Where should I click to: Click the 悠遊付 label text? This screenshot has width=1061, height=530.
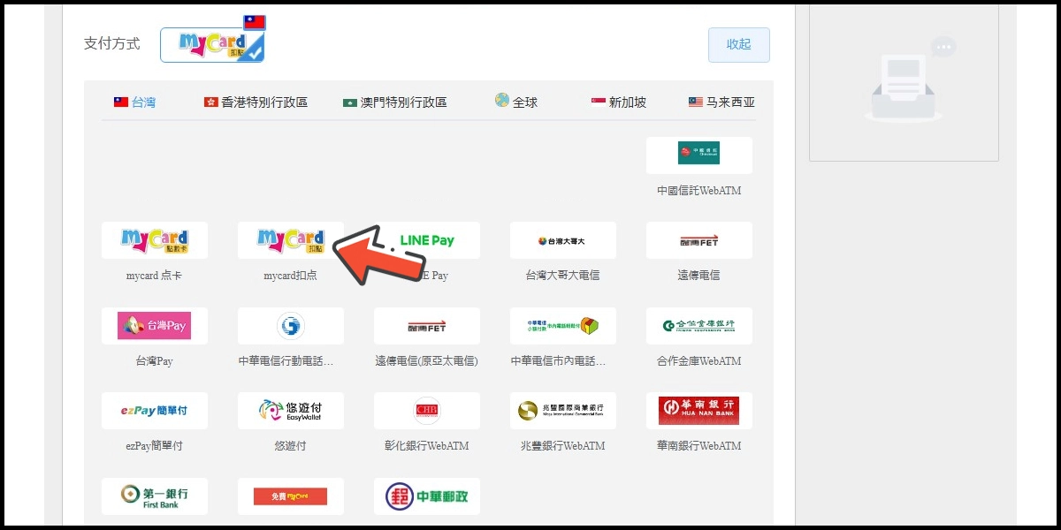pyautogui.click(x=291, y=446)
